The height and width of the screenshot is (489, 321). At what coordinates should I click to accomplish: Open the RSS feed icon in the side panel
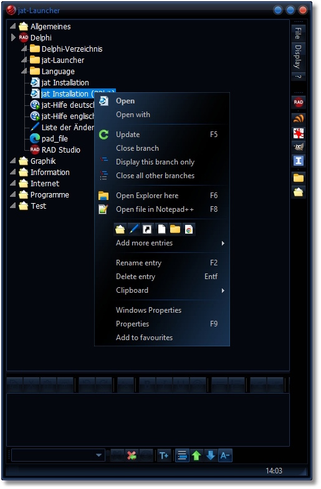(298, 118)
